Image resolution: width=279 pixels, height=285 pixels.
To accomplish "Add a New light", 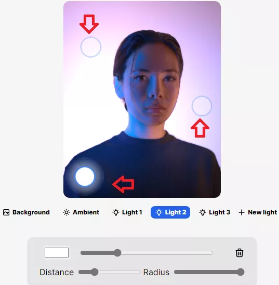I will [x=258, y=212].
